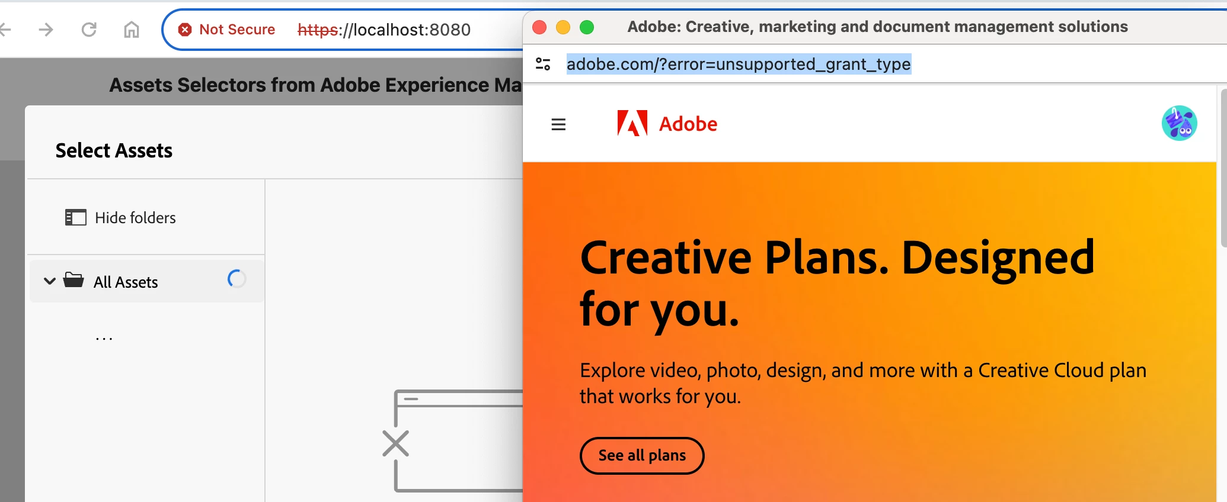Maximize the Adobe popup window
The image size is (1227, 502).
click(587, 27)
